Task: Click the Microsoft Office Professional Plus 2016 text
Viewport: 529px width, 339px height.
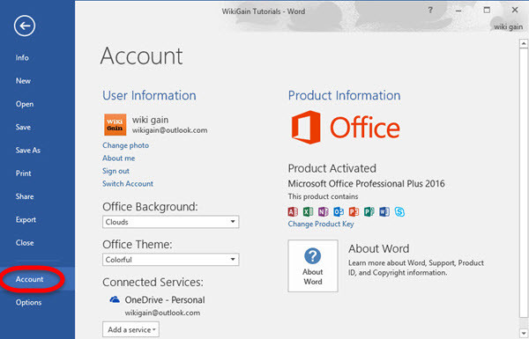Action: (367, 184)
